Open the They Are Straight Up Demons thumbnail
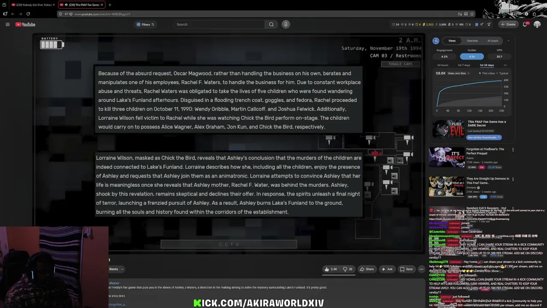Viewport: 547px width, 308px height. [447, 187]
